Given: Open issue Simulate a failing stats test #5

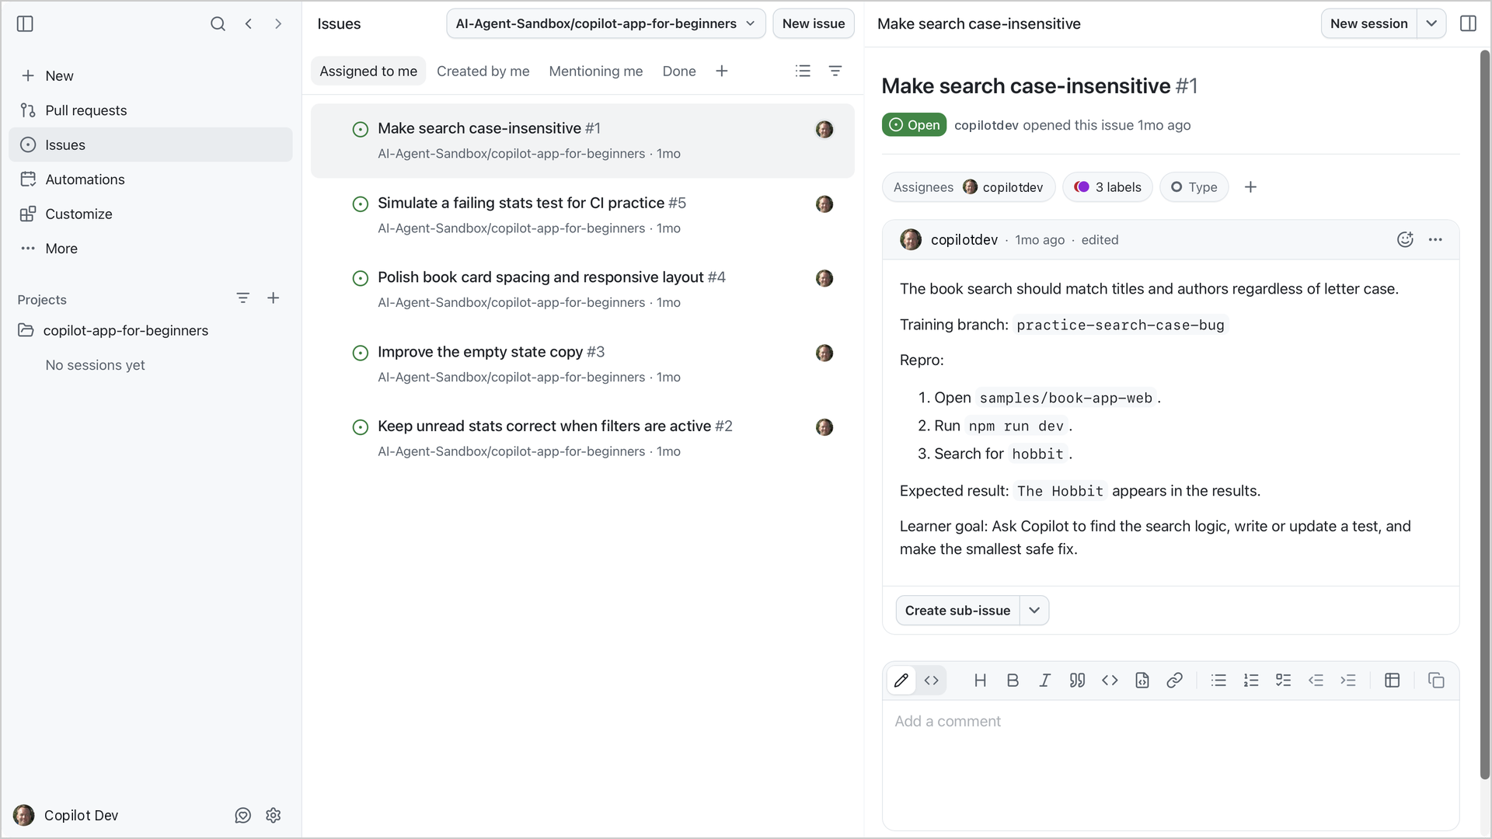Looking at the screenshot, I should coord(583,215).
